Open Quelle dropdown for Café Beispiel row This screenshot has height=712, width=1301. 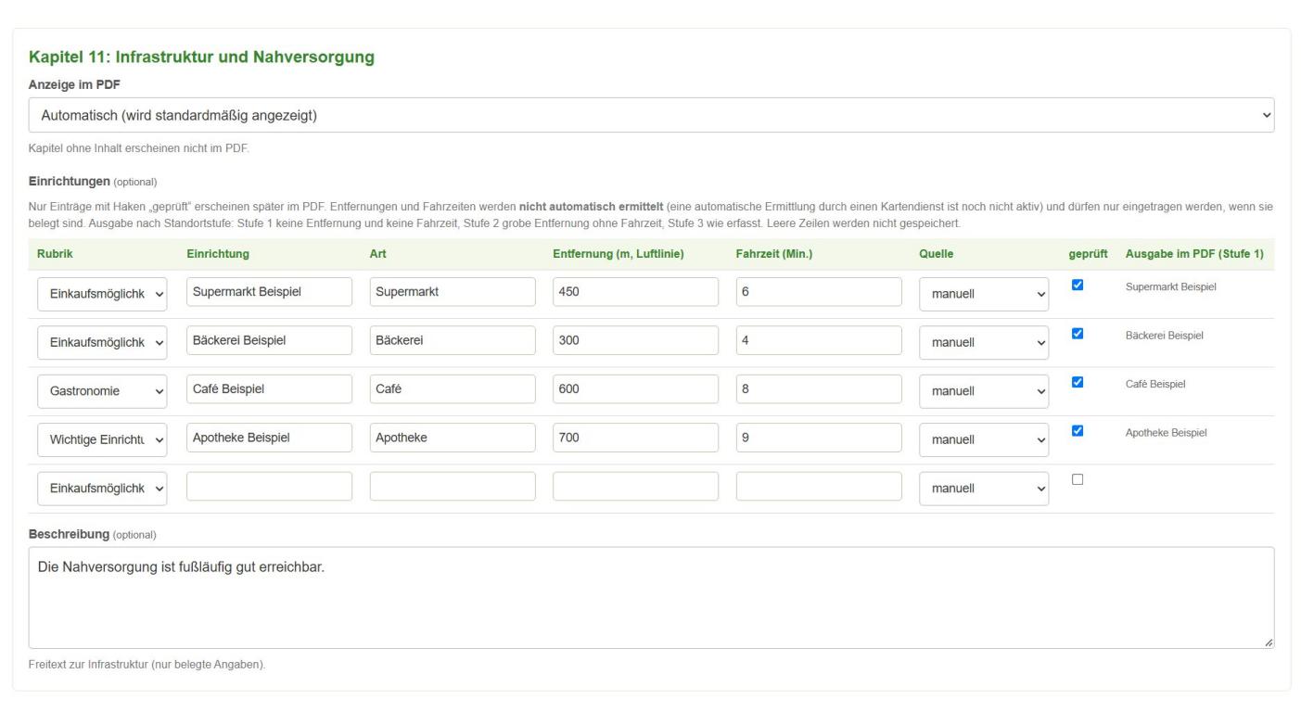pos(984,391)
